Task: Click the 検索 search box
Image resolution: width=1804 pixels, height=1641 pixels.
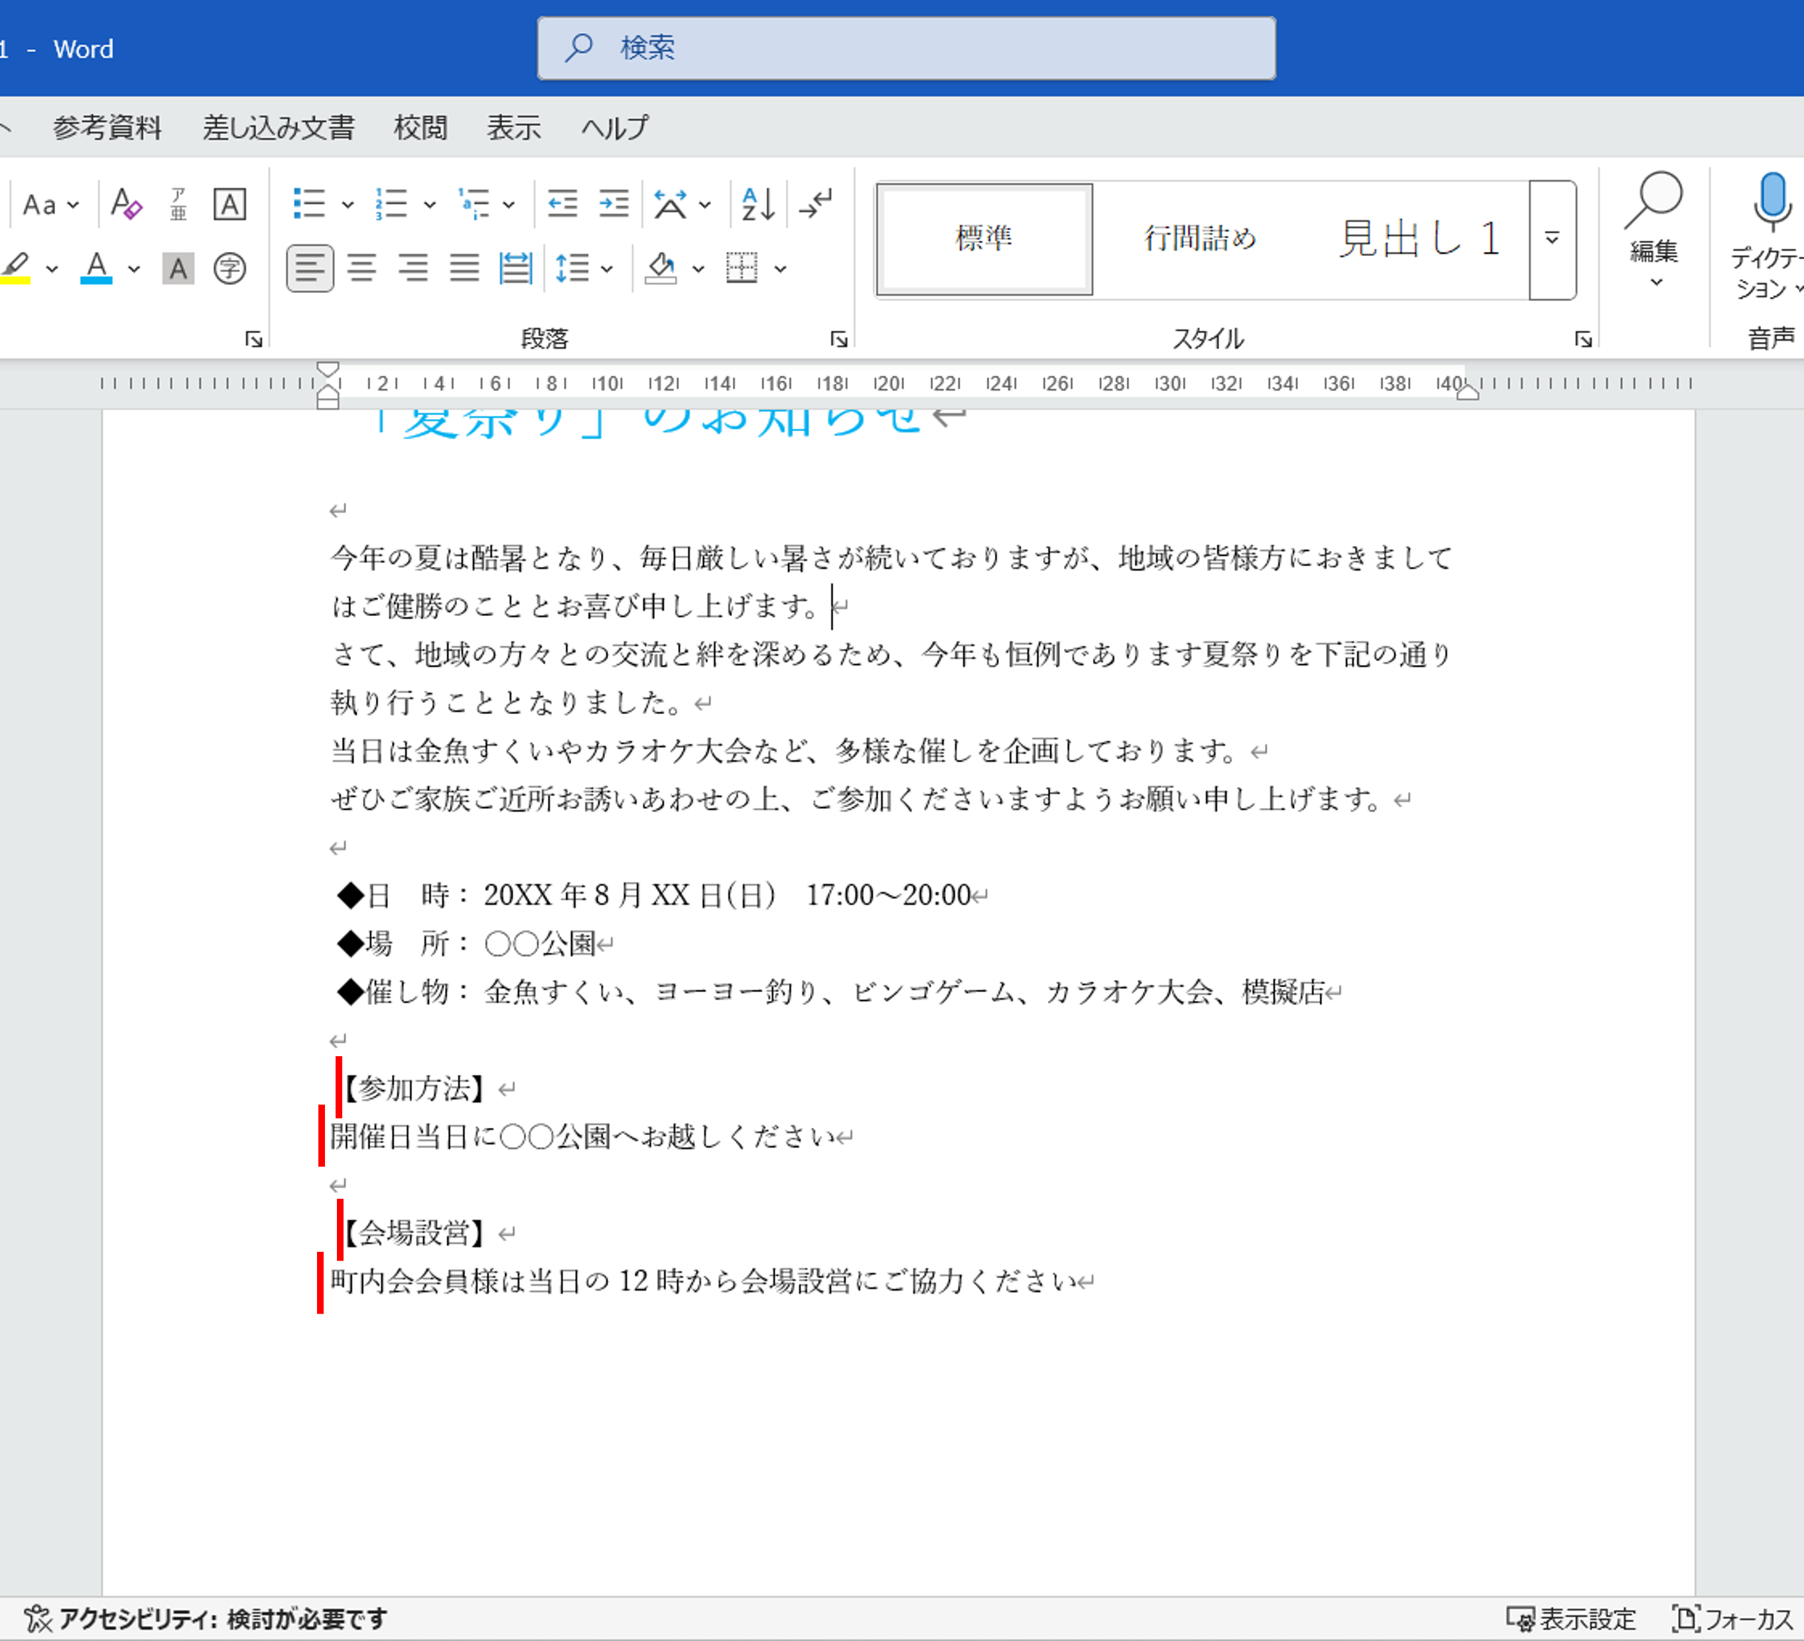Action: pyautogui.click(x=905, y=48)
